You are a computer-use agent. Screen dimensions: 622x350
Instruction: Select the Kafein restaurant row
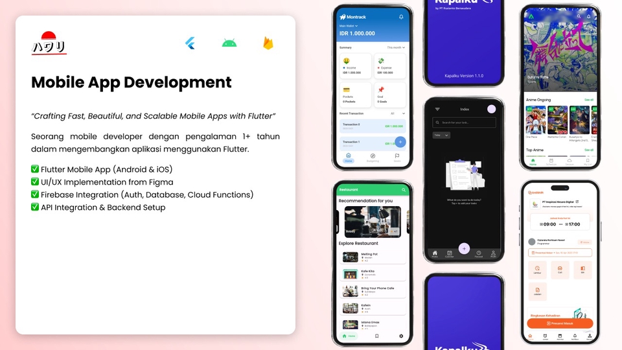click(x=373, y=309)
